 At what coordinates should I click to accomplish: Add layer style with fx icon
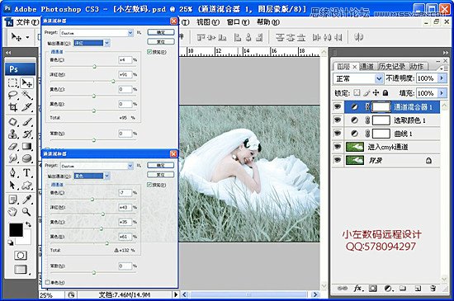(x=358, y=289)
